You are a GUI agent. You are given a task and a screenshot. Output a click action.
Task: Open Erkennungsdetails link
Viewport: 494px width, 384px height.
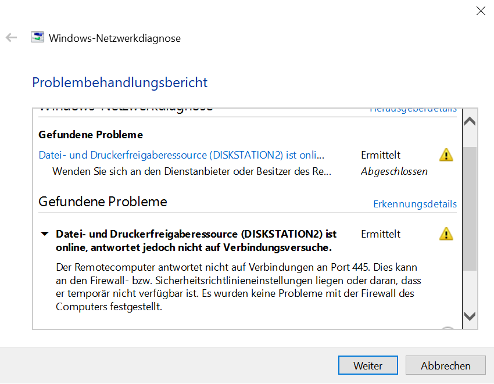[x=415, y=204]
